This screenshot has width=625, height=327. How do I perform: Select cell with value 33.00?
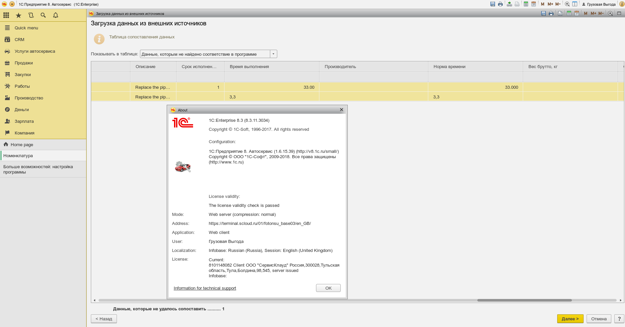[x=272, y=87]
